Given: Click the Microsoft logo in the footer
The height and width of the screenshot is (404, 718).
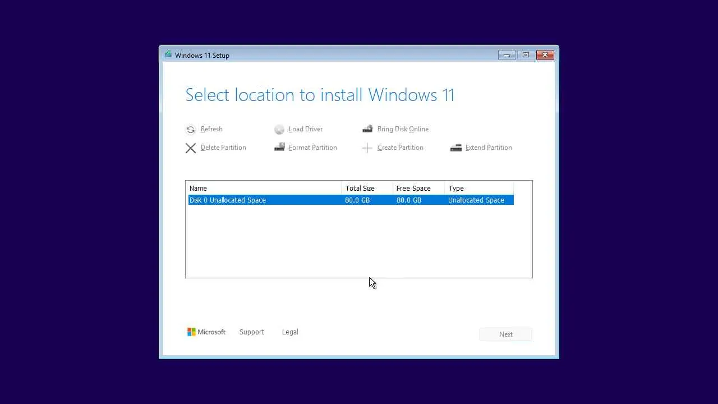Looking at the screenshot, I should pyautogui.click(x=206, y=332).
